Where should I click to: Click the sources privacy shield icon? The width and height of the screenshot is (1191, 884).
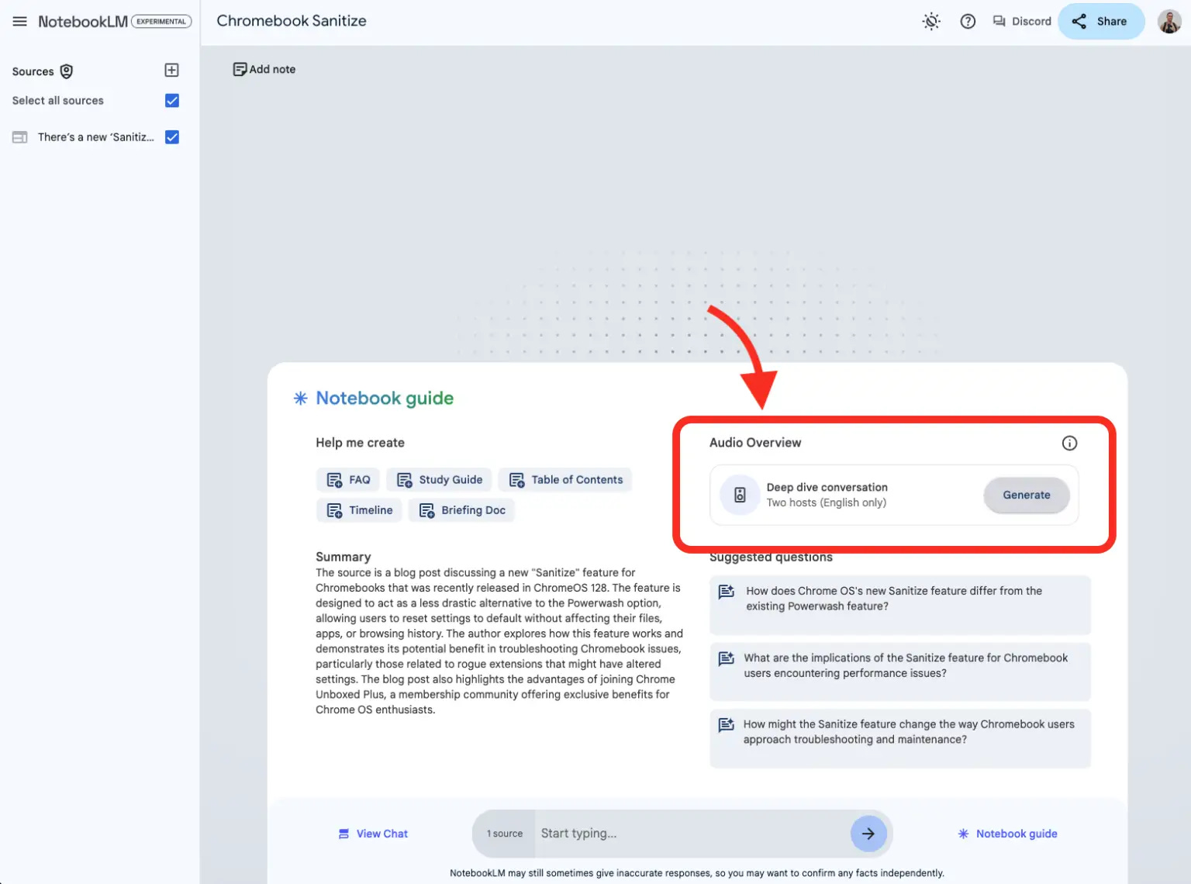click(x=67, y=71)
